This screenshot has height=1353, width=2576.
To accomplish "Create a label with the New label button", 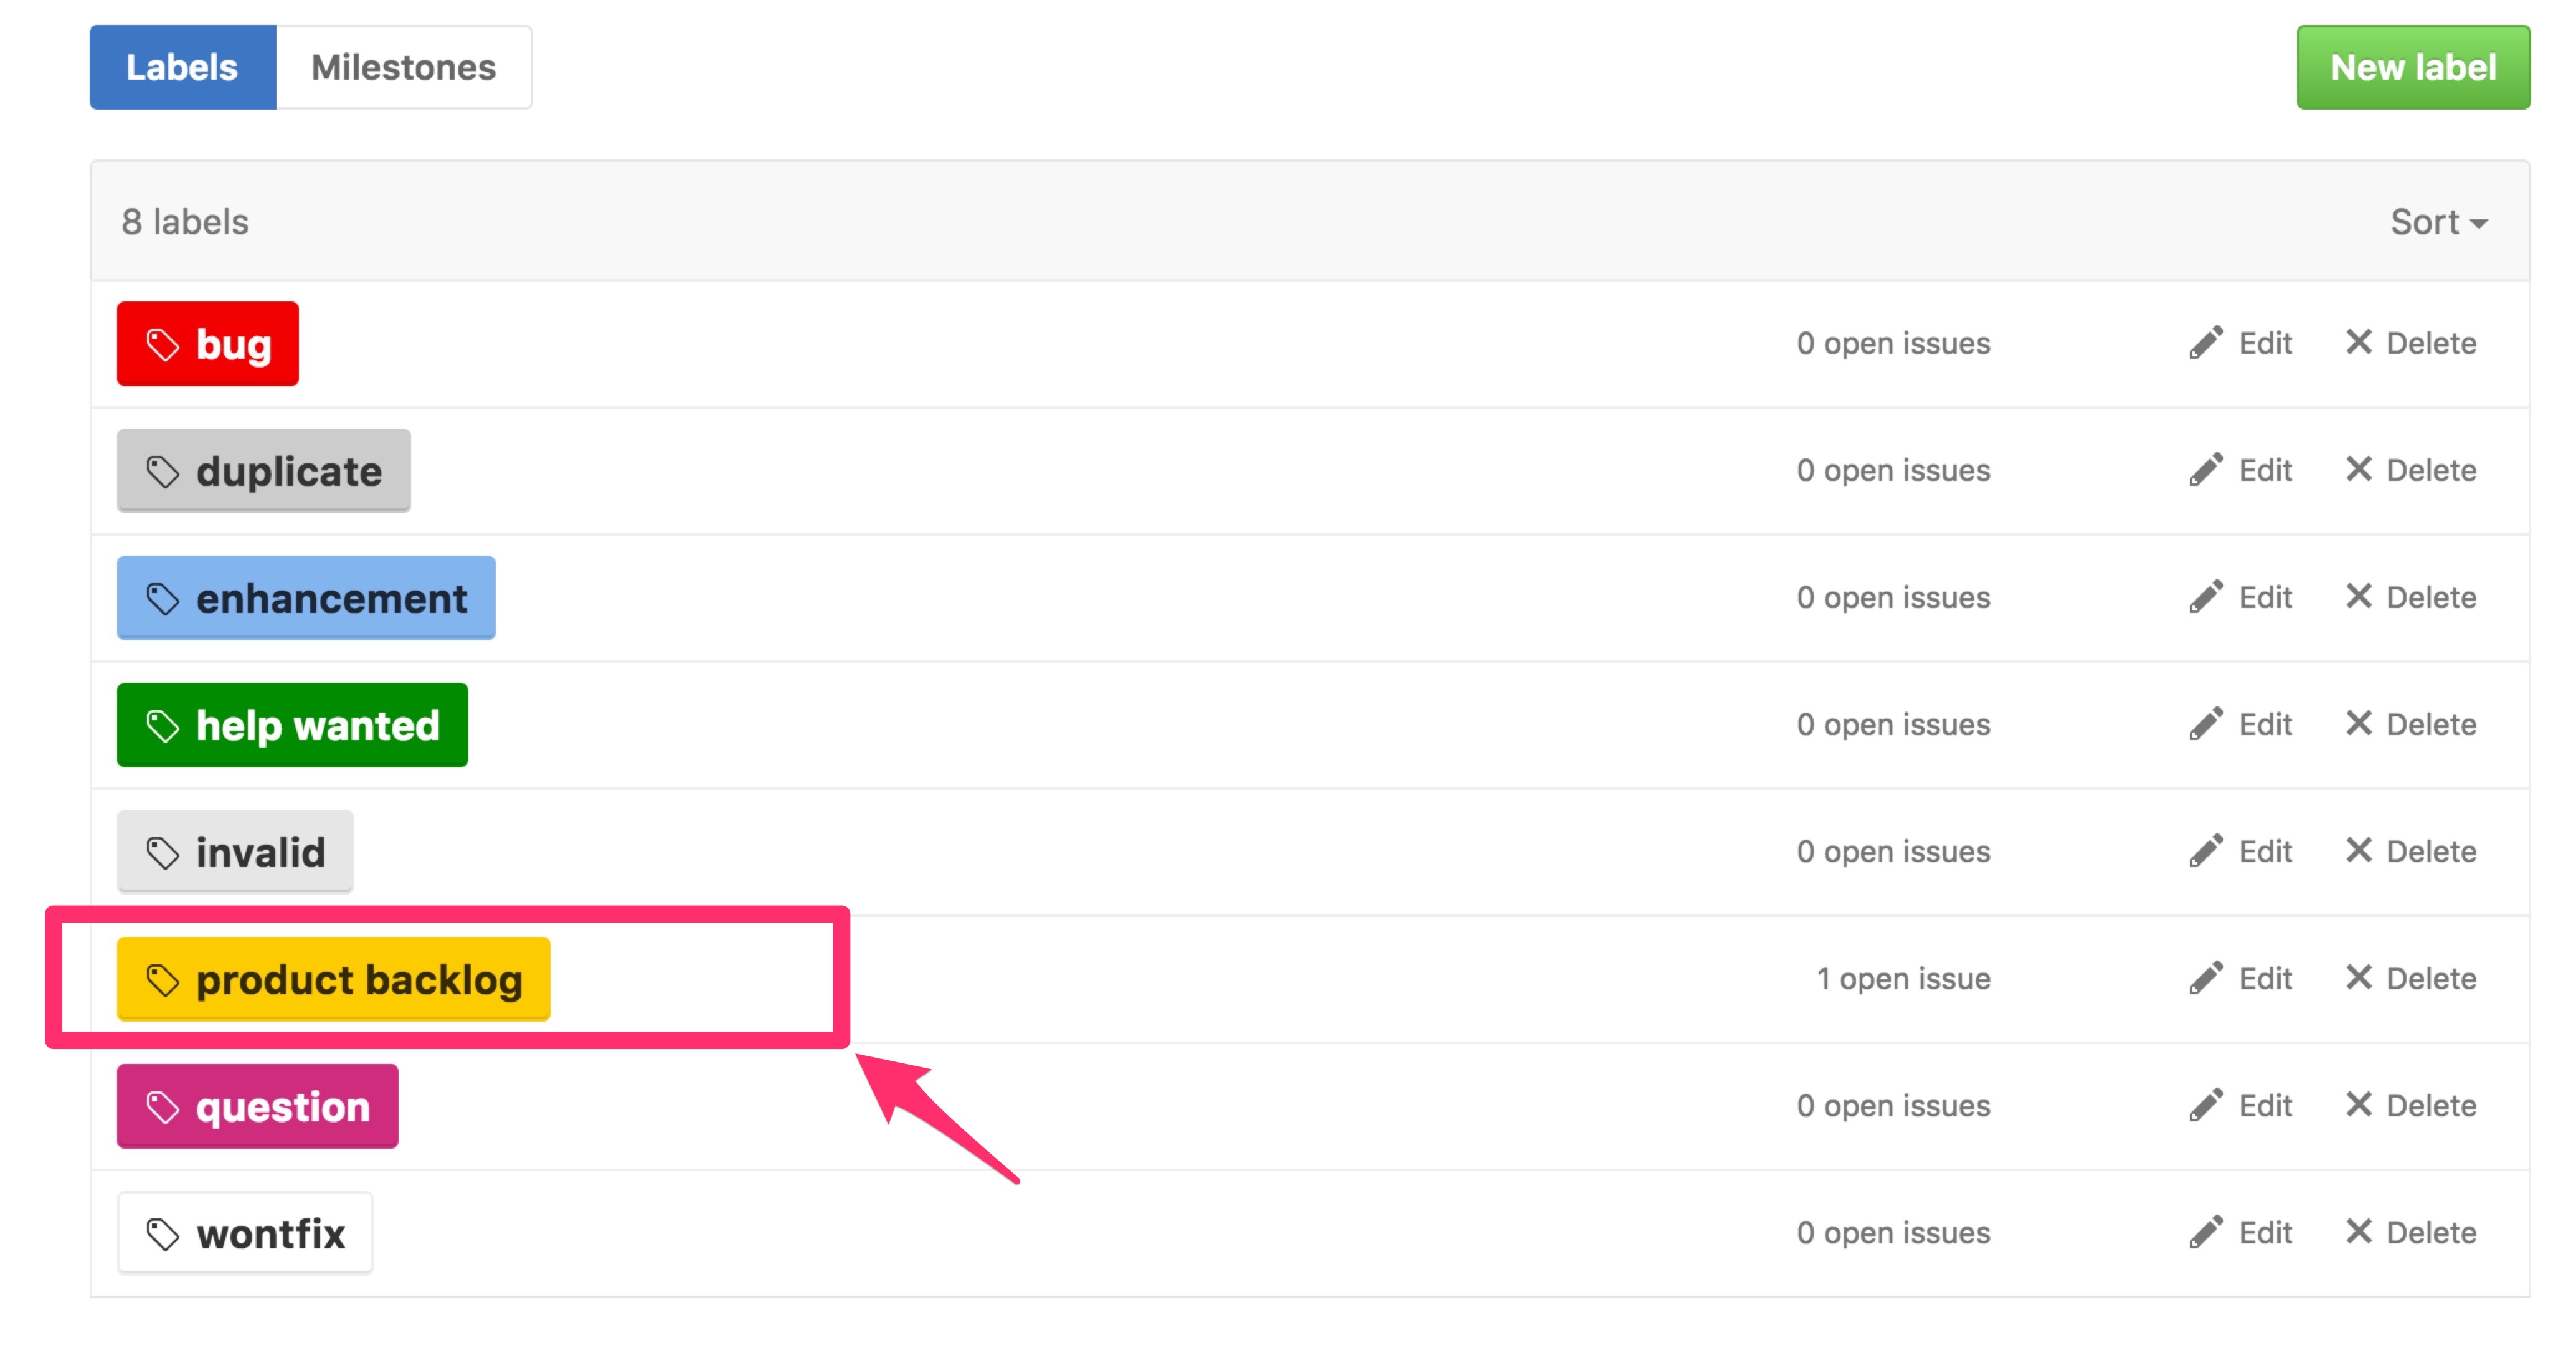I will pos(2412,68).
